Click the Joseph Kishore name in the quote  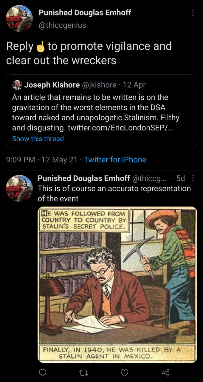click(52, 85)
